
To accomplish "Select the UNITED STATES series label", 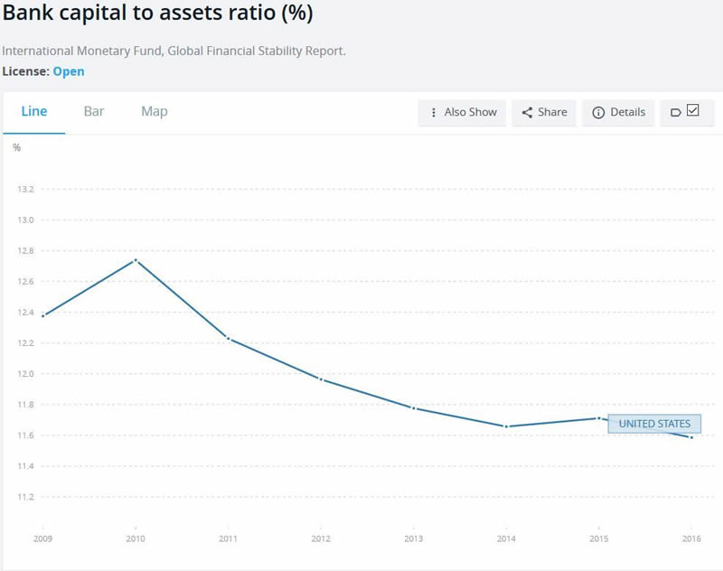I will pyautogui.click(x=653, y=424).
